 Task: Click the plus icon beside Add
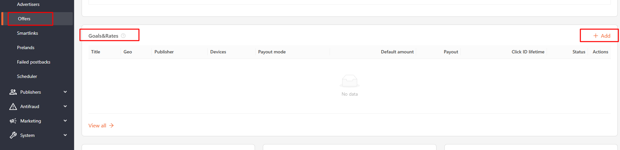596,36
